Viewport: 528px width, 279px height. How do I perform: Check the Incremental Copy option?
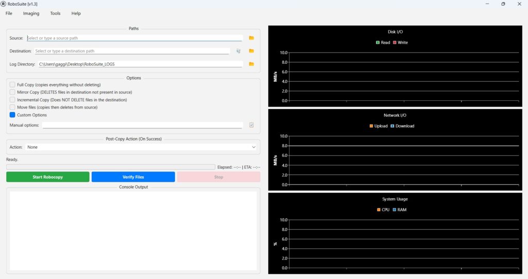[x=12, y=100]
